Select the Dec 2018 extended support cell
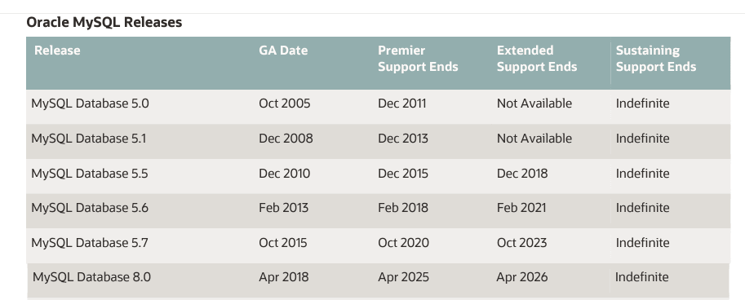The image size is (745, 300). pyautogui.click(x=522, y=174)
